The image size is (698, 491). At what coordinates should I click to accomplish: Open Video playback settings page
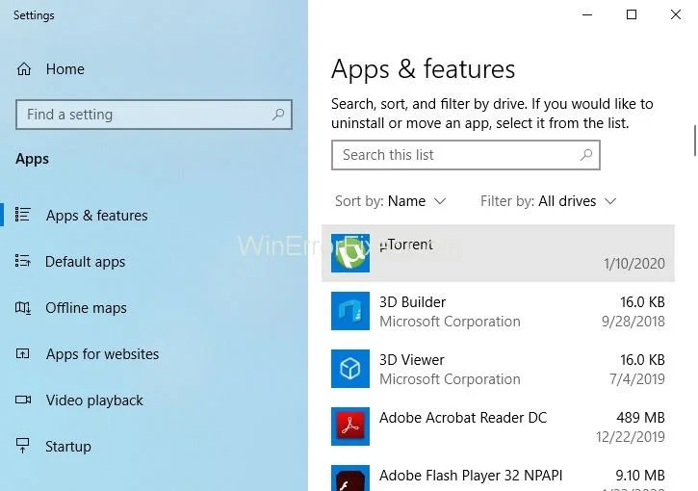click(94, 401)
